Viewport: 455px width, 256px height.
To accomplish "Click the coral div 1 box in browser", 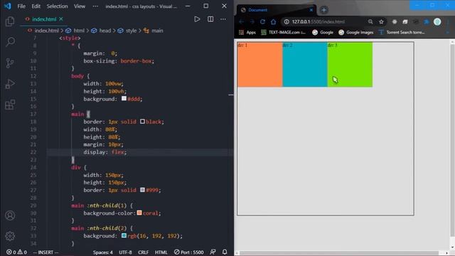I will click(x=259, y=65).
